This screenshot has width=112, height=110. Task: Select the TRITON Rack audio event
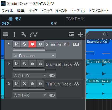coord(99,89)
